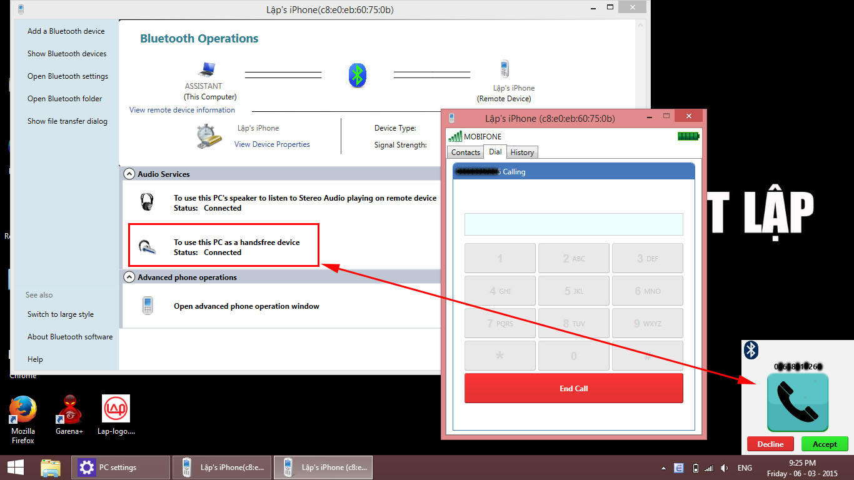Open Help in the sidebar
This screenshot has width=854, height=480.
(x=35, y=359)
